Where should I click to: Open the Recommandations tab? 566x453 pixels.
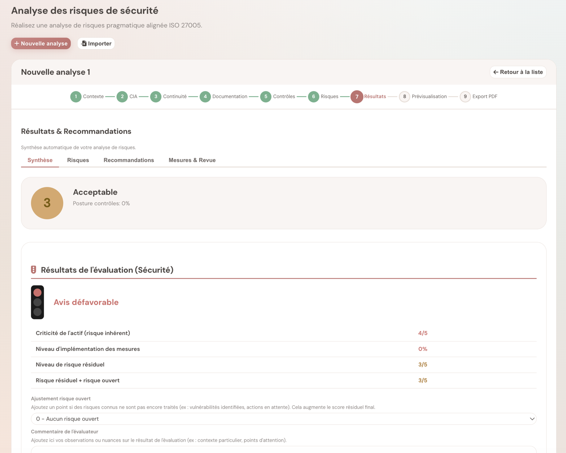coord(129,160)
